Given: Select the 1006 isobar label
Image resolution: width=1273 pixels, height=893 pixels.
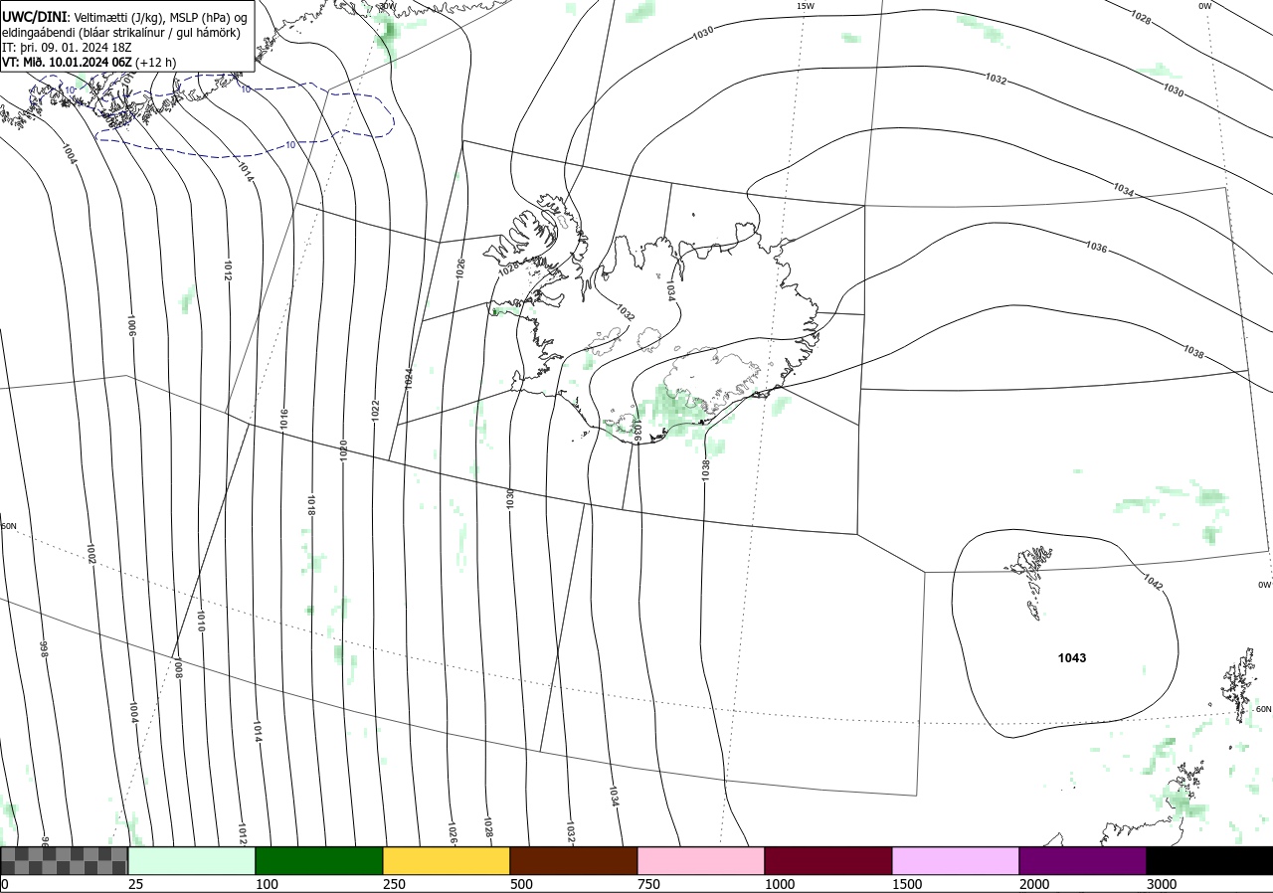Looking at the screenshot, I should [x=131, y=326].
